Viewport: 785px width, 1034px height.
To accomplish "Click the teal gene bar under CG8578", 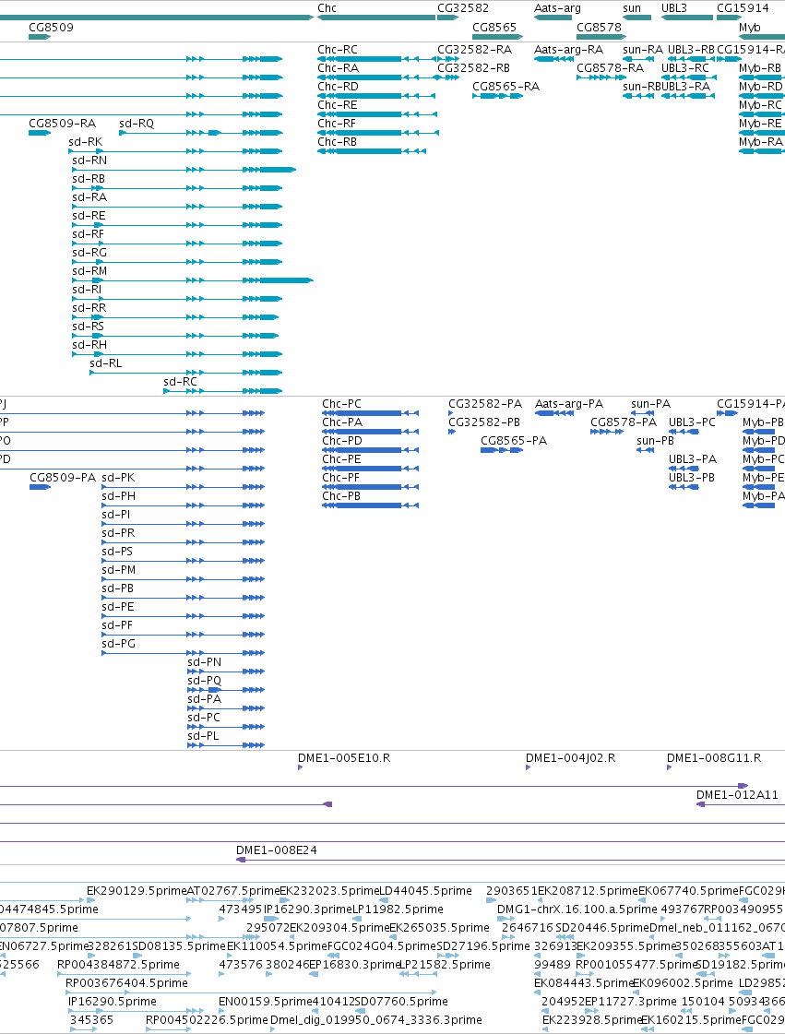I will (x=601, y=36).
